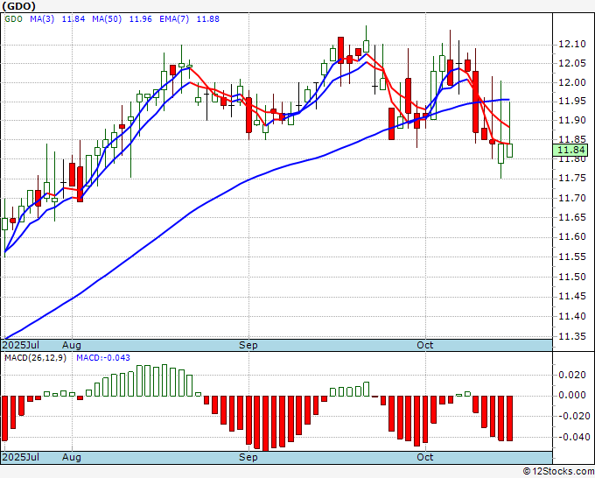The width and height of the screenshot is (595, 478).
Task: Click the MA(50) indicator label
Action: 107,19
